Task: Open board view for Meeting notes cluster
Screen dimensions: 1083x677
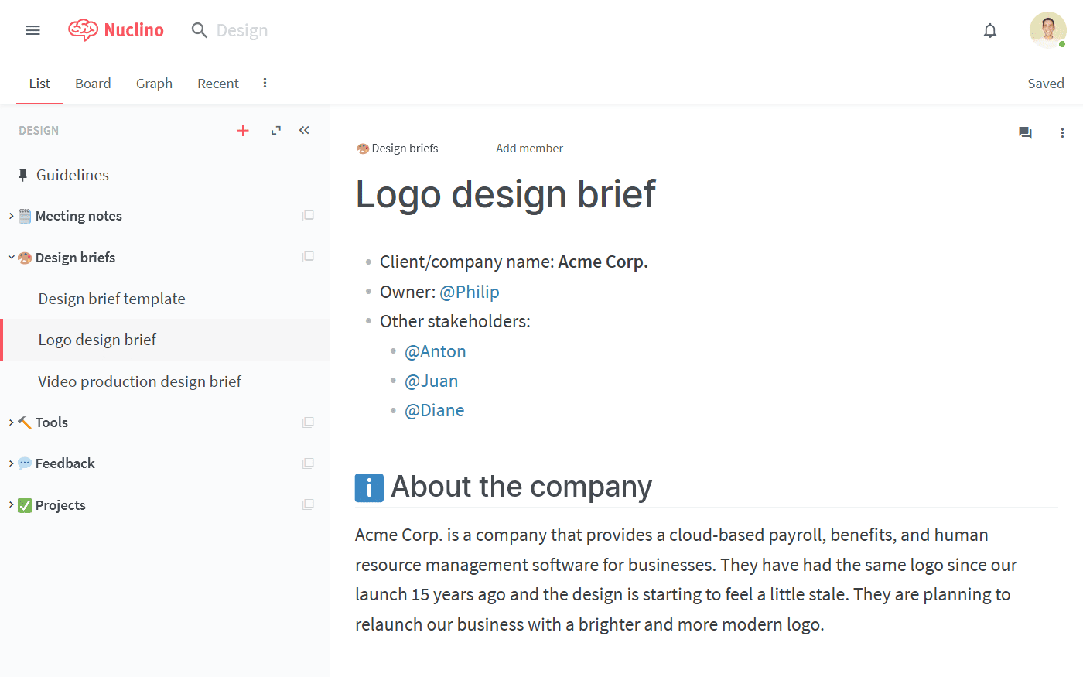Action: click(x=308, y=216)
